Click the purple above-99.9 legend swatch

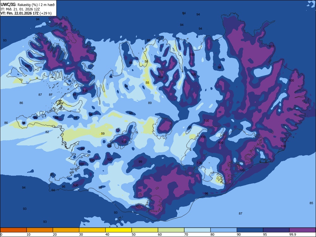[302, 230]
